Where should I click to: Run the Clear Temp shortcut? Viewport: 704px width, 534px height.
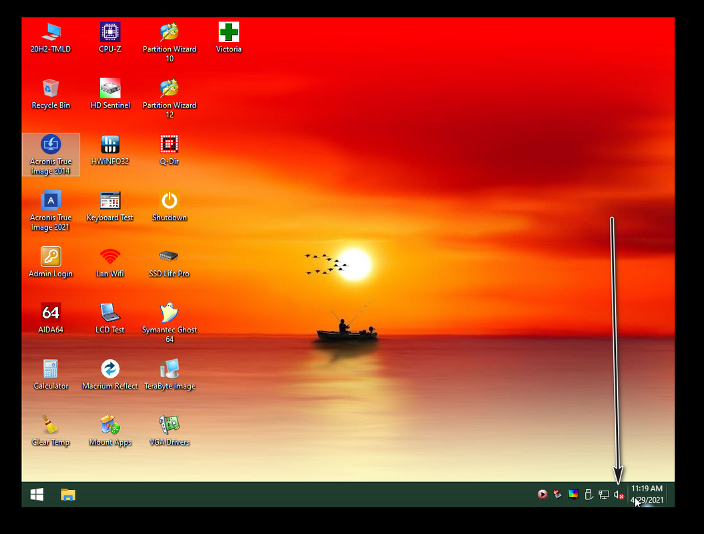pos(51,431)
